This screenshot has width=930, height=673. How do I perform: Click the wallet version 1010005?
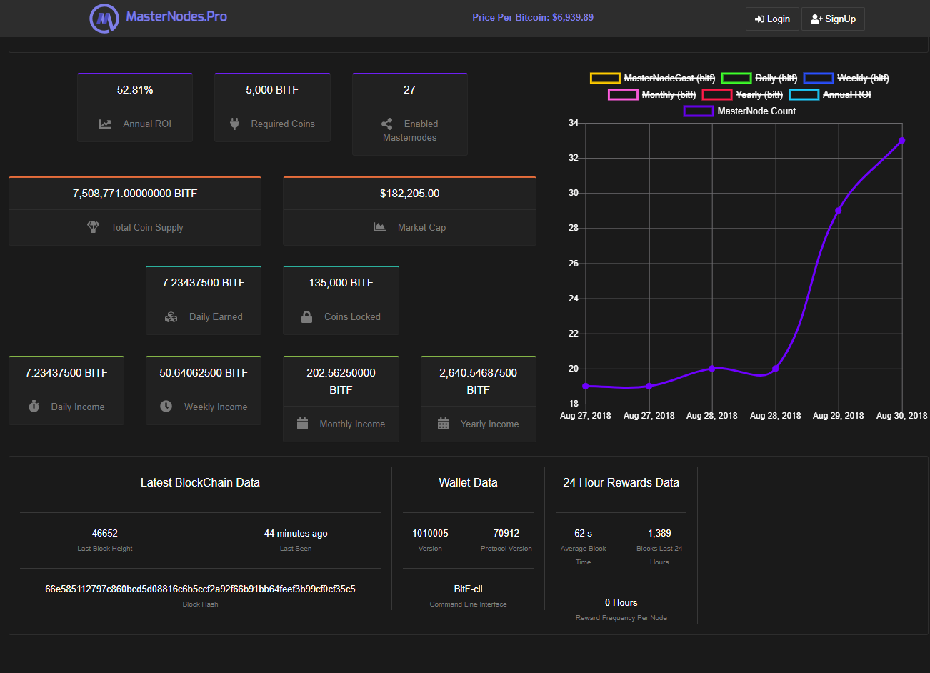pos(430,533)
